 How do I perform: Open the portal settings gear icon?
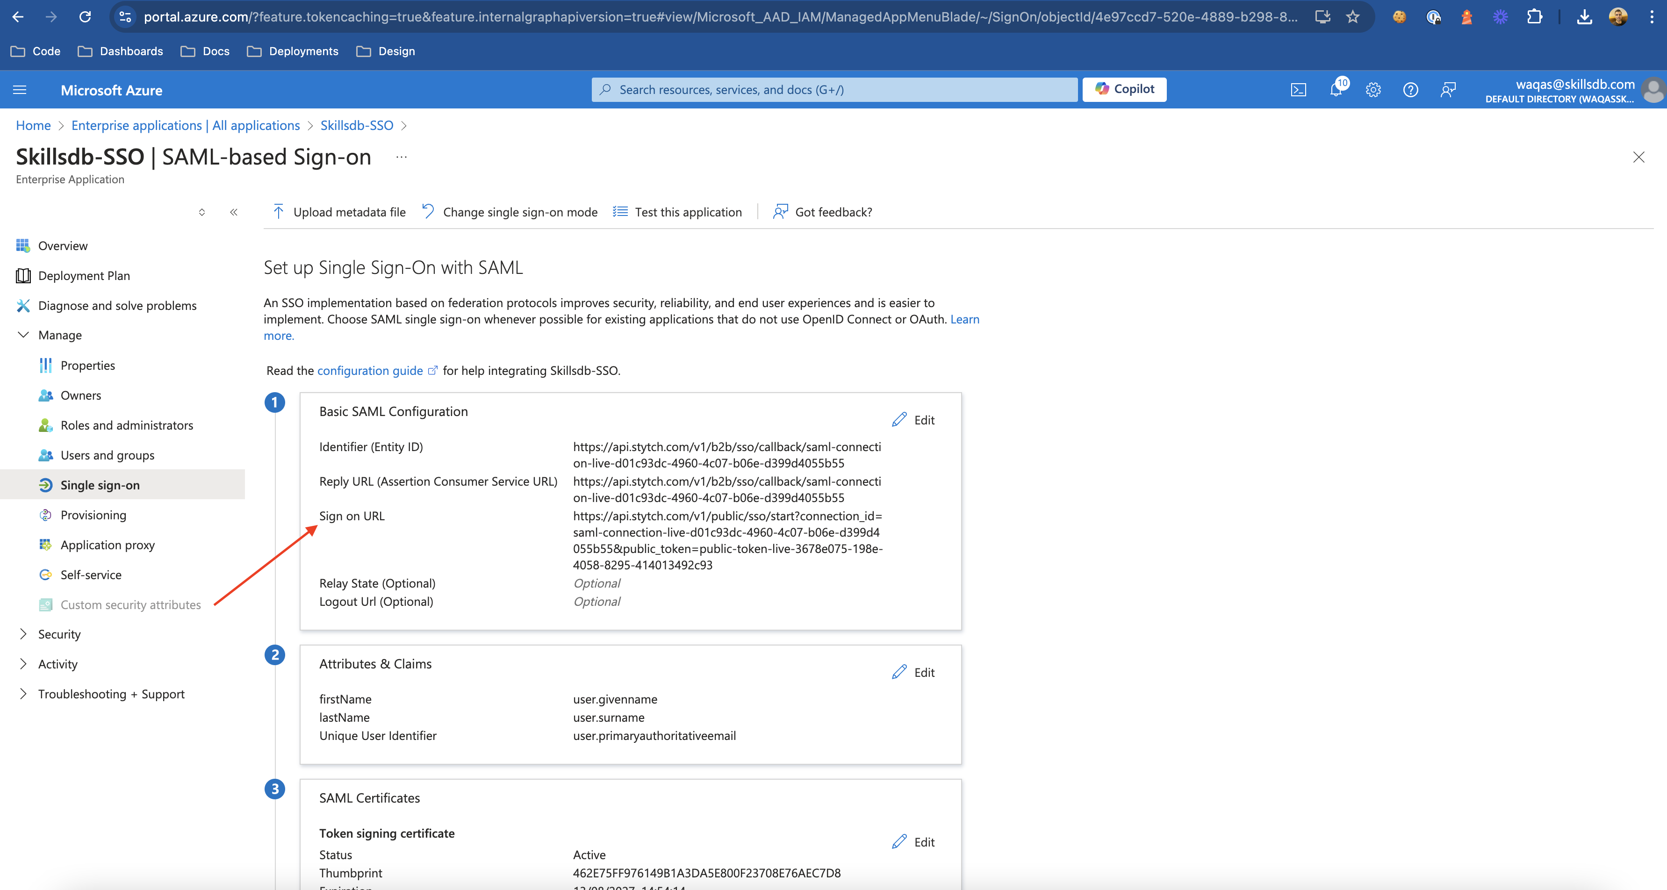[x=1373, y=90]
